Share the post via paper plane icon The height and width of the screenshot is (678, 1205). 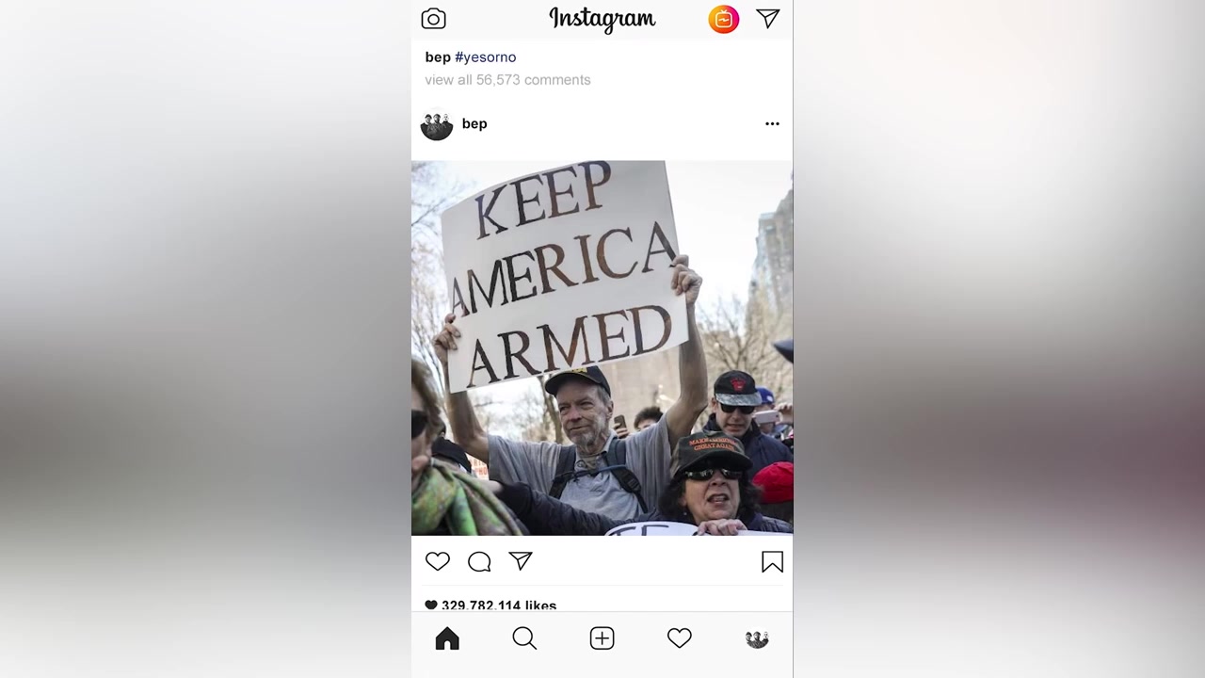click(x=521, y=561)
